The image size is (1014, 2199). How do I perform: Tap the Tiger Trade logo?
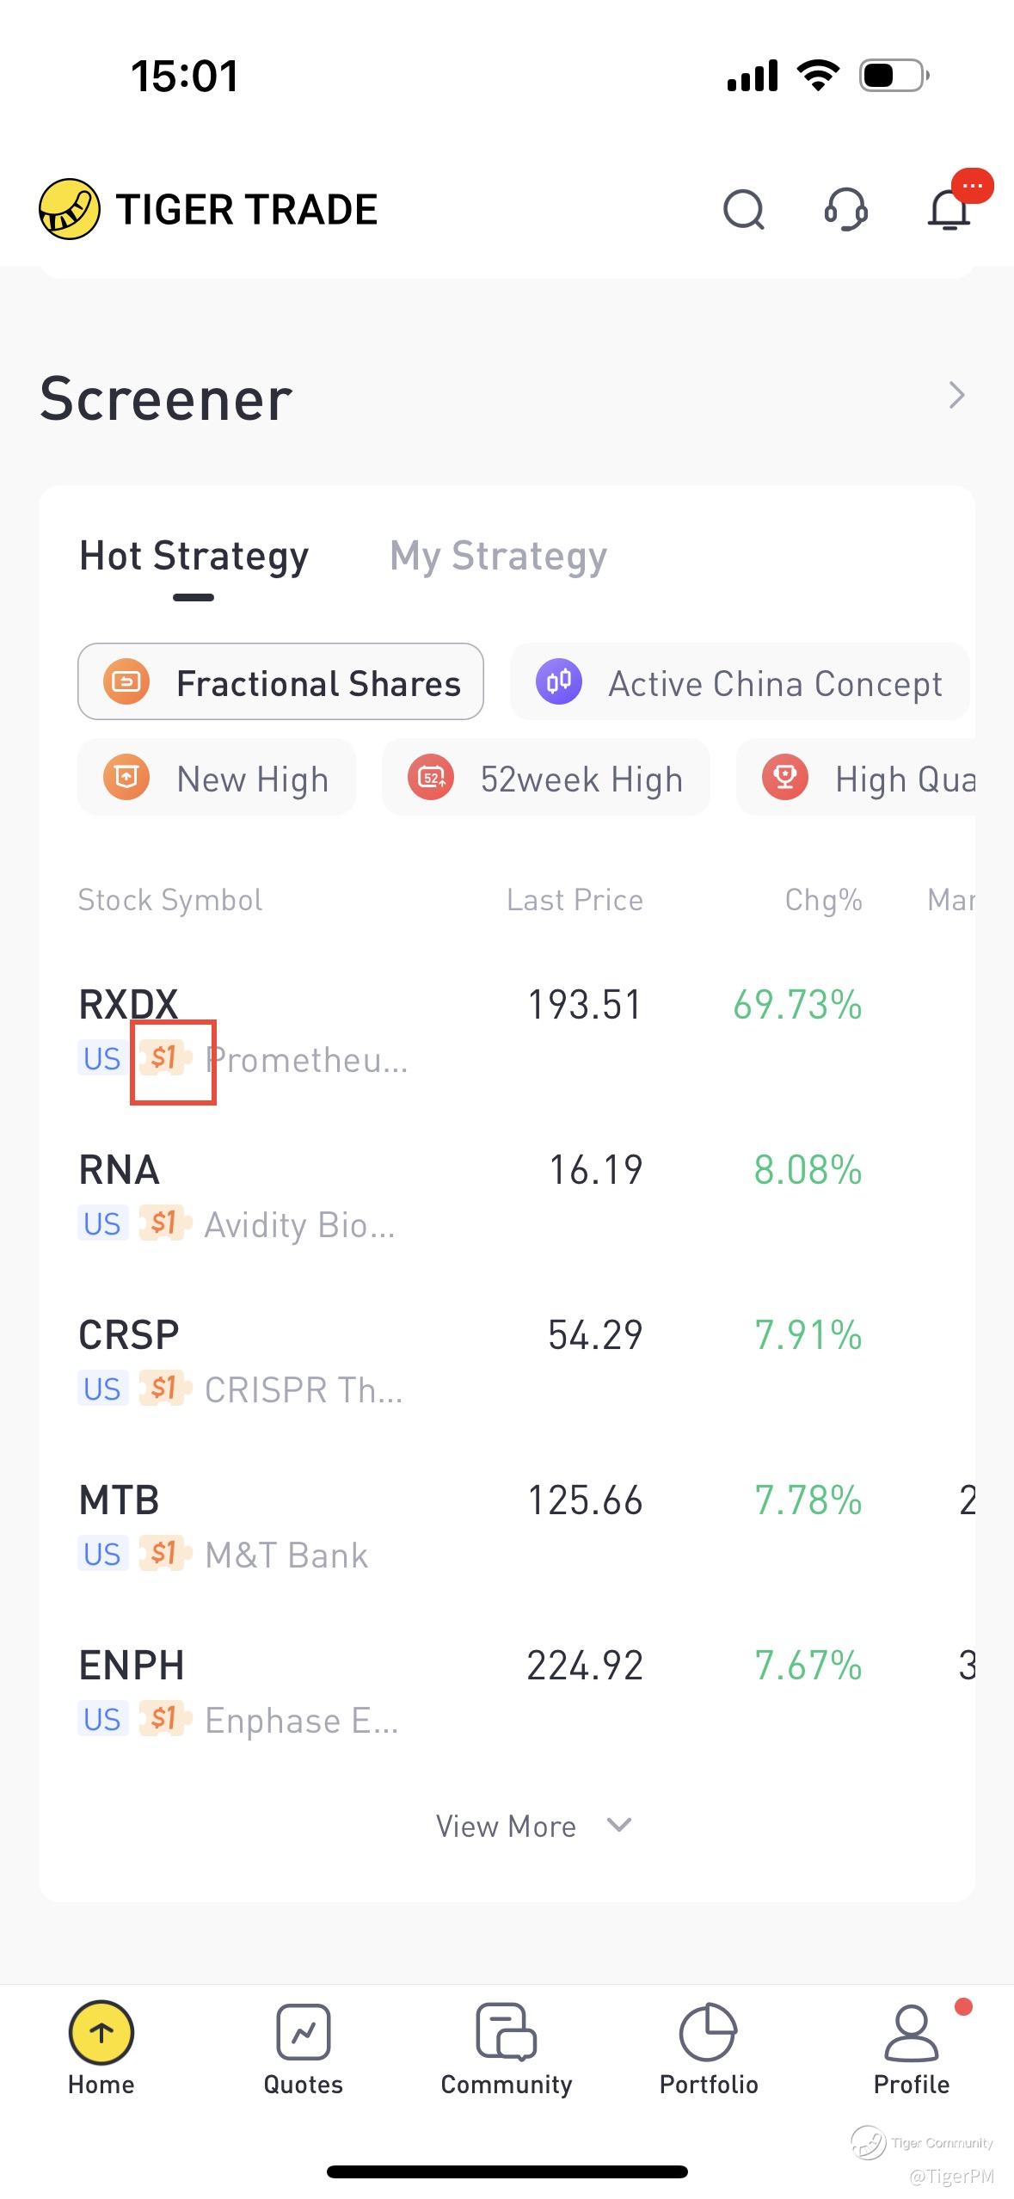(70, 209)
